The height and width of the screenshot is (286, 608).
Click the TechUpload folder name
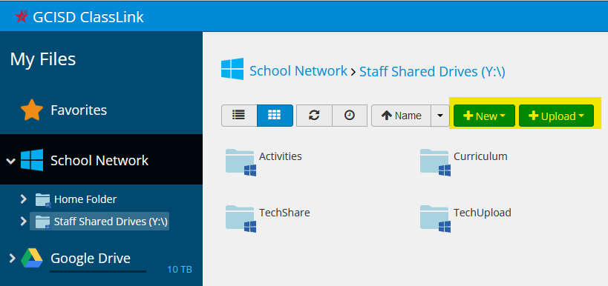click(x=483, y=213)
